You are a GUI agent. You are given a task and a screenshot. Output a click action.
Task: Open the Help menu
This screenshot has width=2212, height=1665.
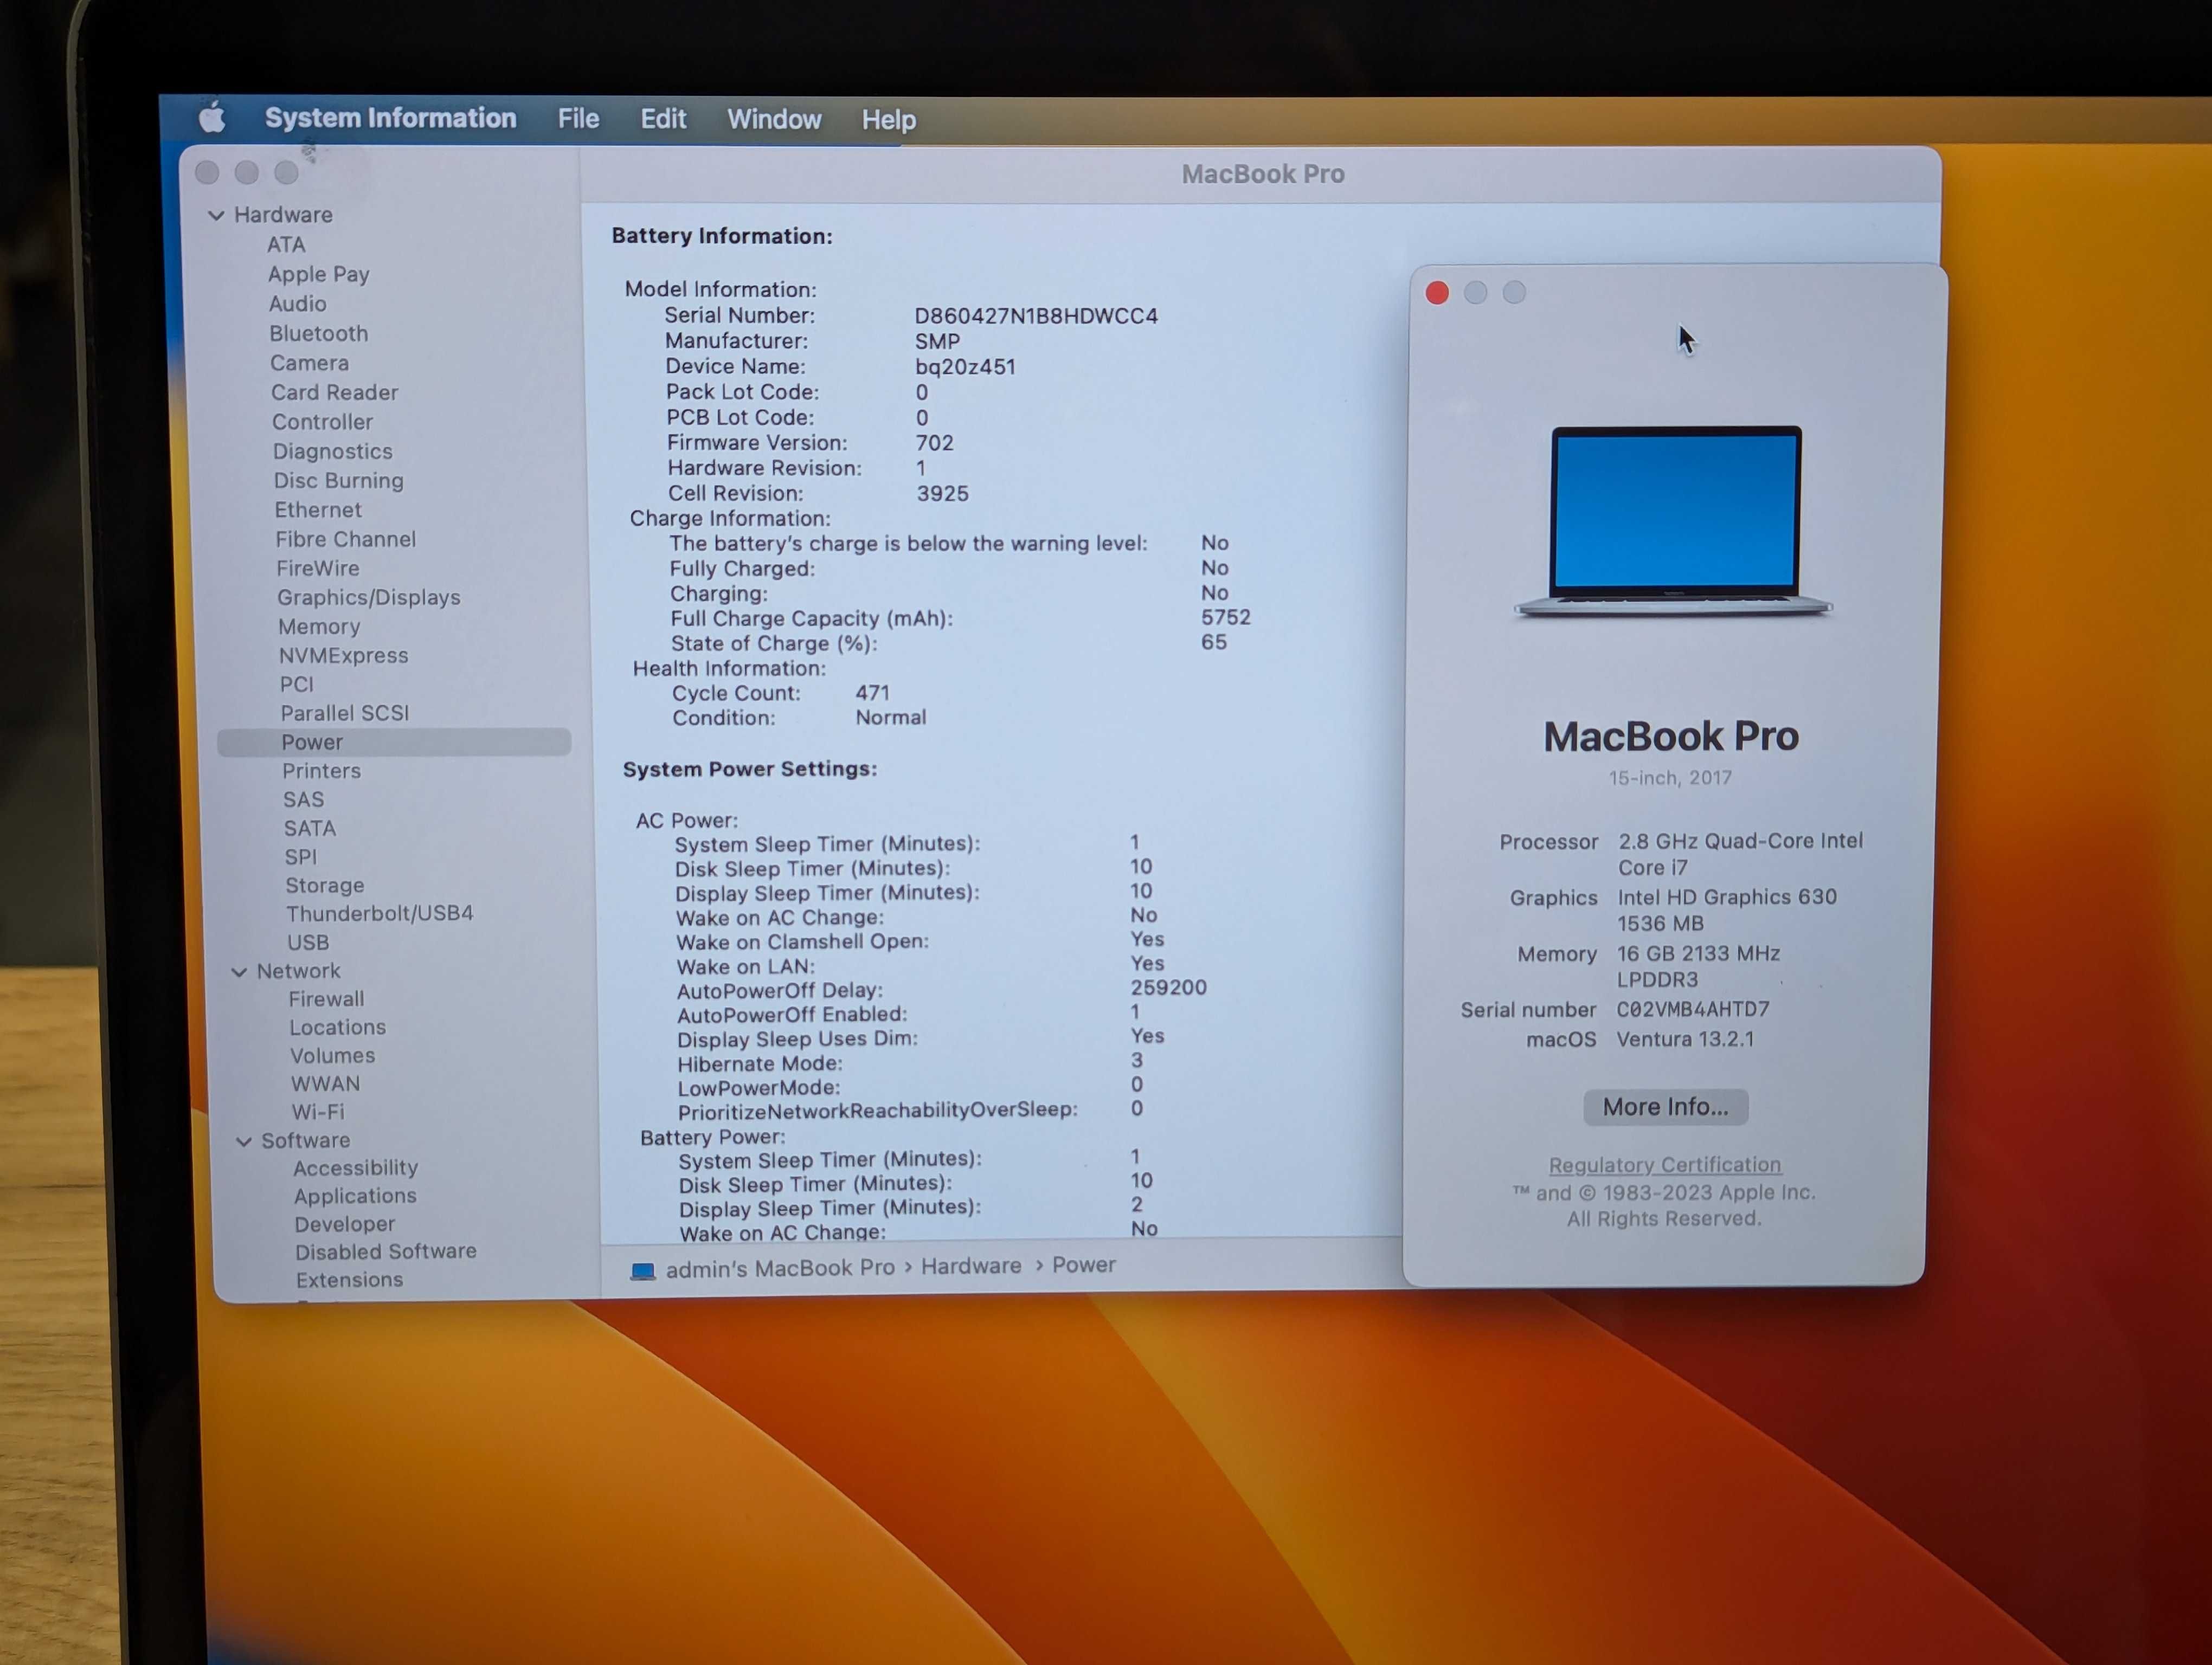889,120
